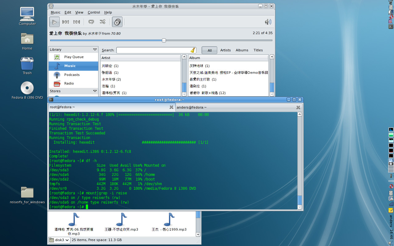Image resolution: width=394 pixels, height=246 pixels.
Task: Clear search text with broom icon
Action: [x=193, y=50]
